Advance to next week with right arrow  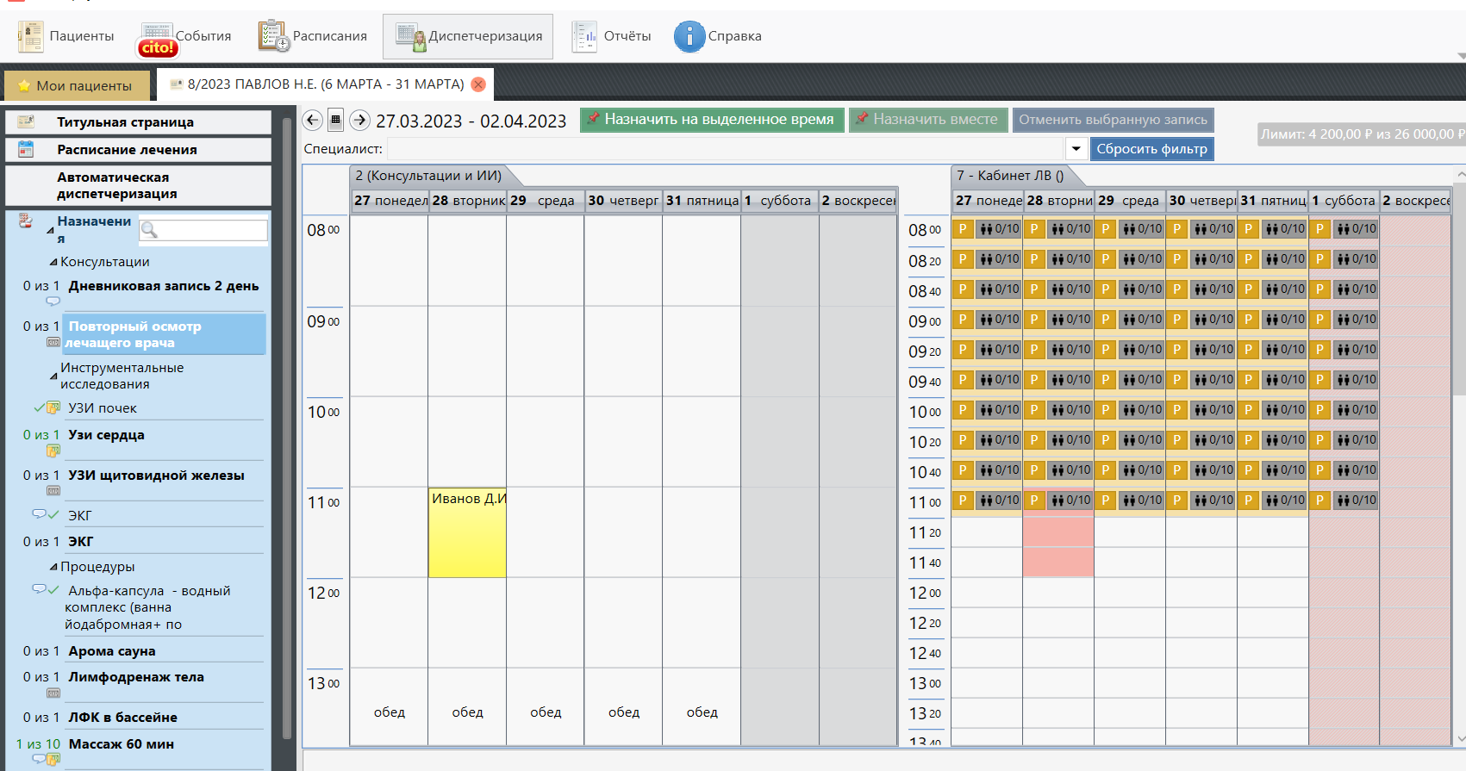(360, 121)
